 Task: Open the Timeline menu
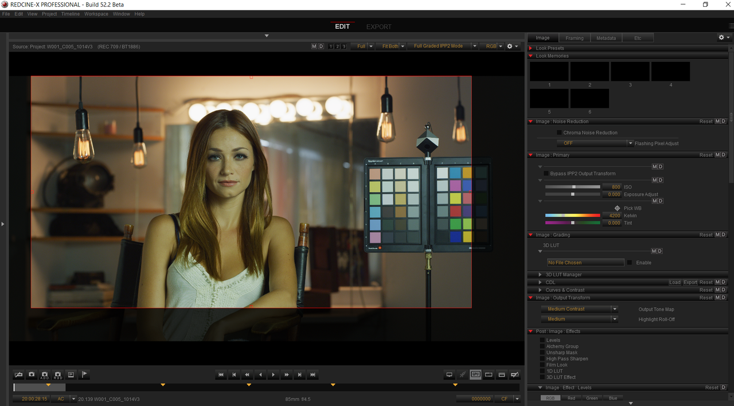[x=71, y=14]
